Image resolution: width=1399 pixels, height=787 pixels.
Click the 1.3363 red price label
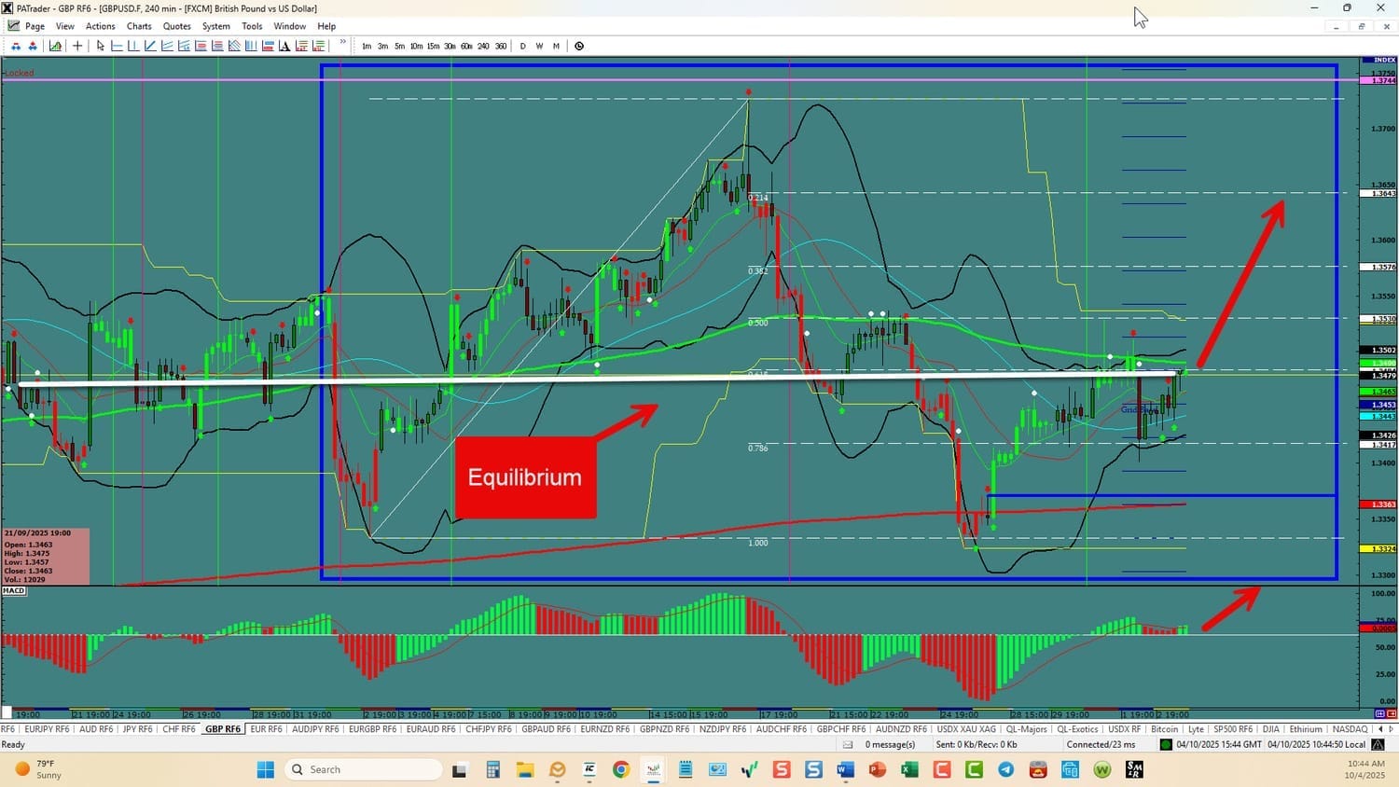(1384, 504)
